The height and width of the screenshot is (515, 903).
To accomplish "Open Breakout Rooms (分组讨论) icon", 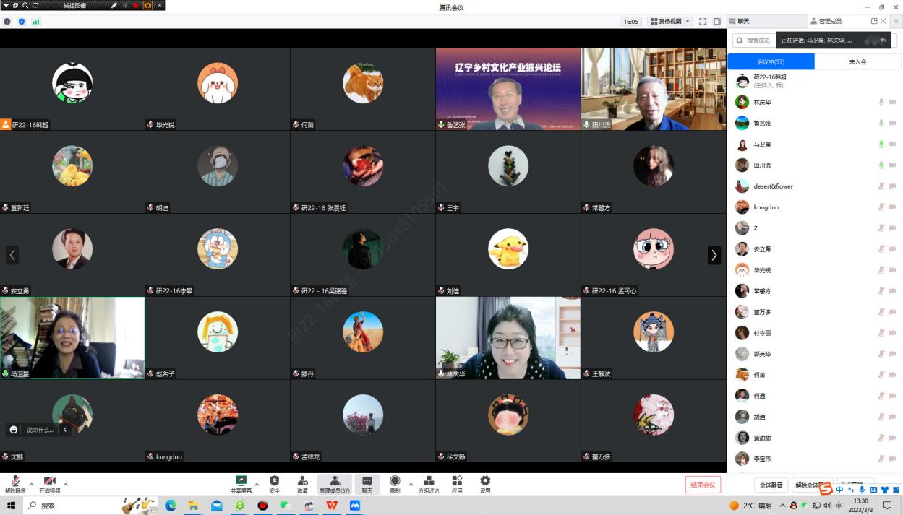I will click(429, 483).
